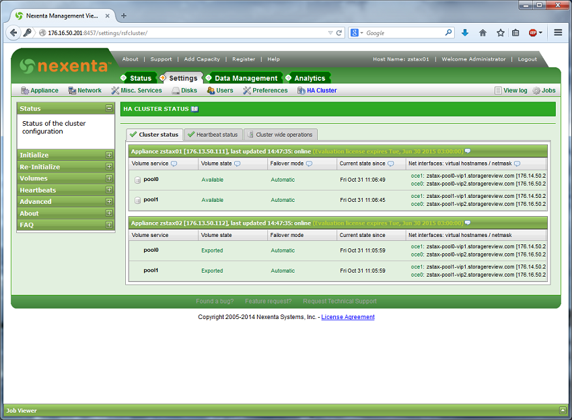The image size is (572, 420).
Task: Reload the page with the refresh icon
Action: pyautogui.click(x=339, y=33)
